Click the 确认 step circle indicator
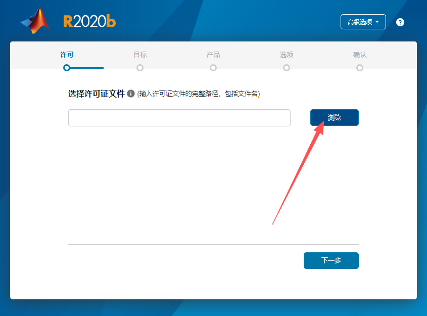The height and width of the screenshot is (316, 427). (360, 67)
